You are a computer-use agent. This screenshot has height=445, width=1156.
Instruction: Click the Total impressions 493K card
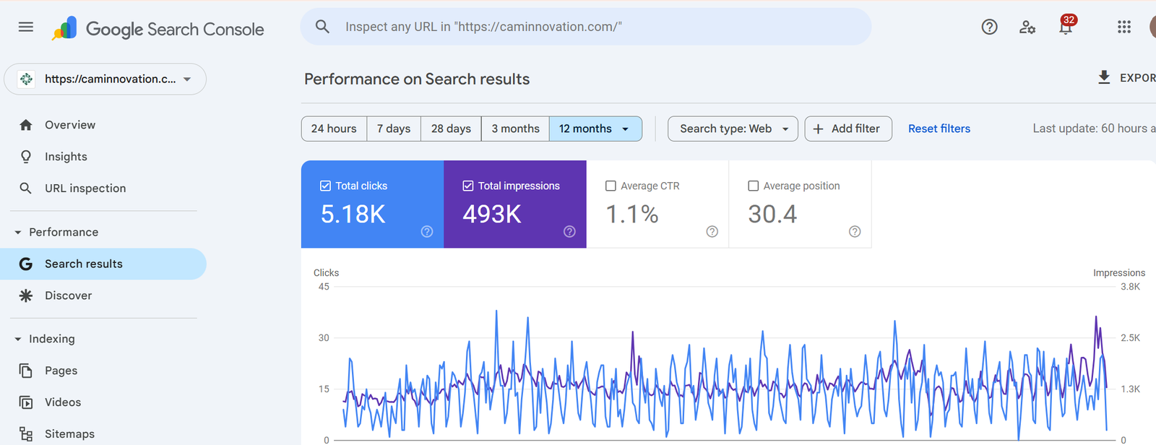click(x=515, y=204)
